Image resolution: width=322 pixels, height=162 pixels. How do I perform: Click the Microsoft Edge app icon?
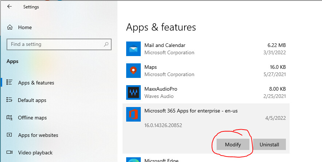click(133, 160)
